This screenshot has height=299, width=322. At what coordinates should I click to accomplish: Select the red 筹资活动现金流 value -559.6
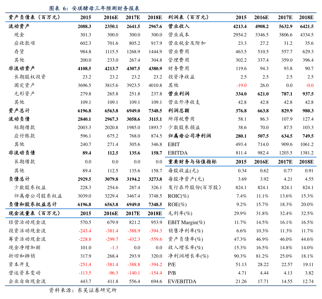click(x=155, y=239)
